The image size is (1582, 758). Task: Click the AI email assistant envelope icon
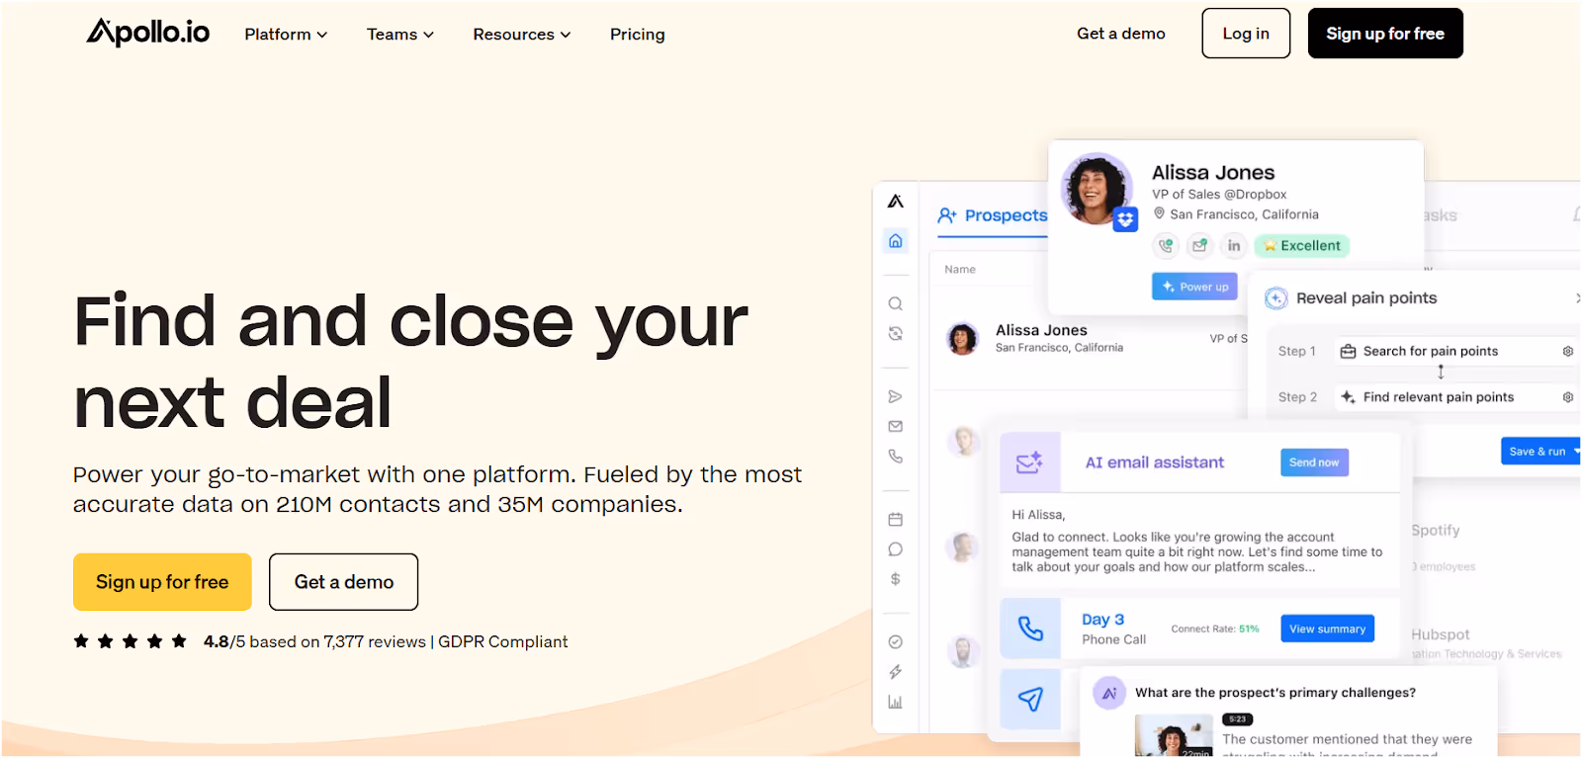1030,463
